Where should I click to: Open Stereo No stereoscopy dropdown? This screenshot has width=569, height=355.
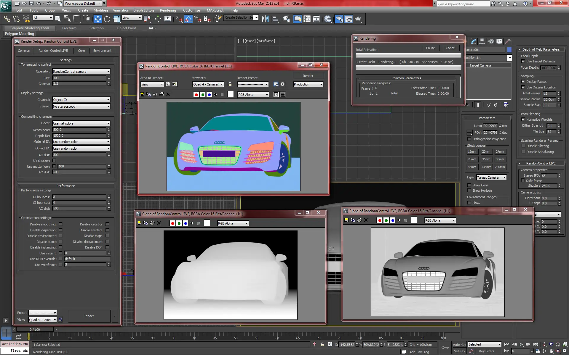pos(81,106)
